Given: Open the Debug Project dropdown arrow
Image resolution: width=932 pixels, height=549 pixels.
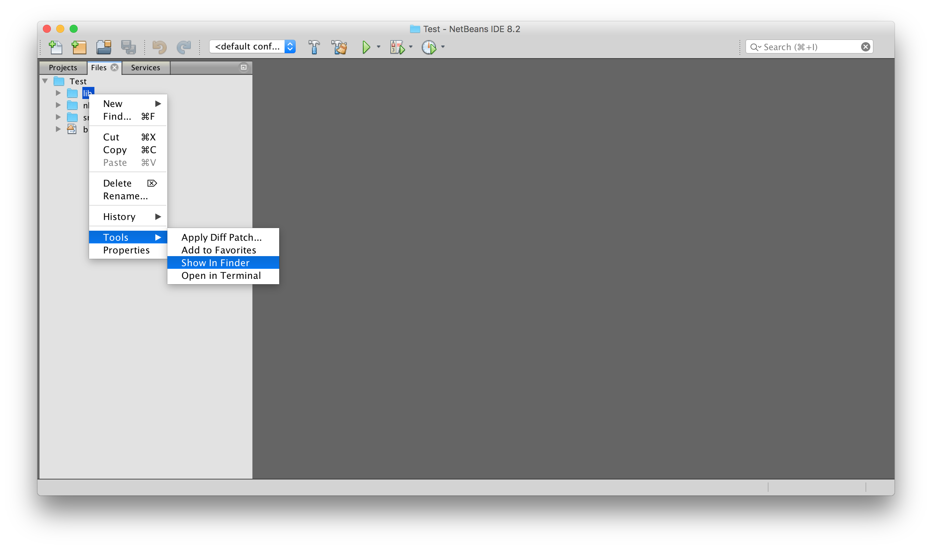Looking at the screenshot, I should click(410, 47).
